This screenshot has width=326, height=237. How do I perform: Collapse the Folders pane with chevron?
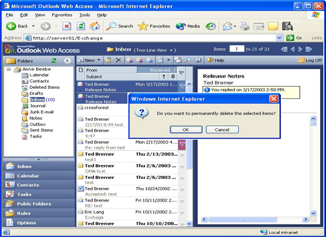[67, 60]
